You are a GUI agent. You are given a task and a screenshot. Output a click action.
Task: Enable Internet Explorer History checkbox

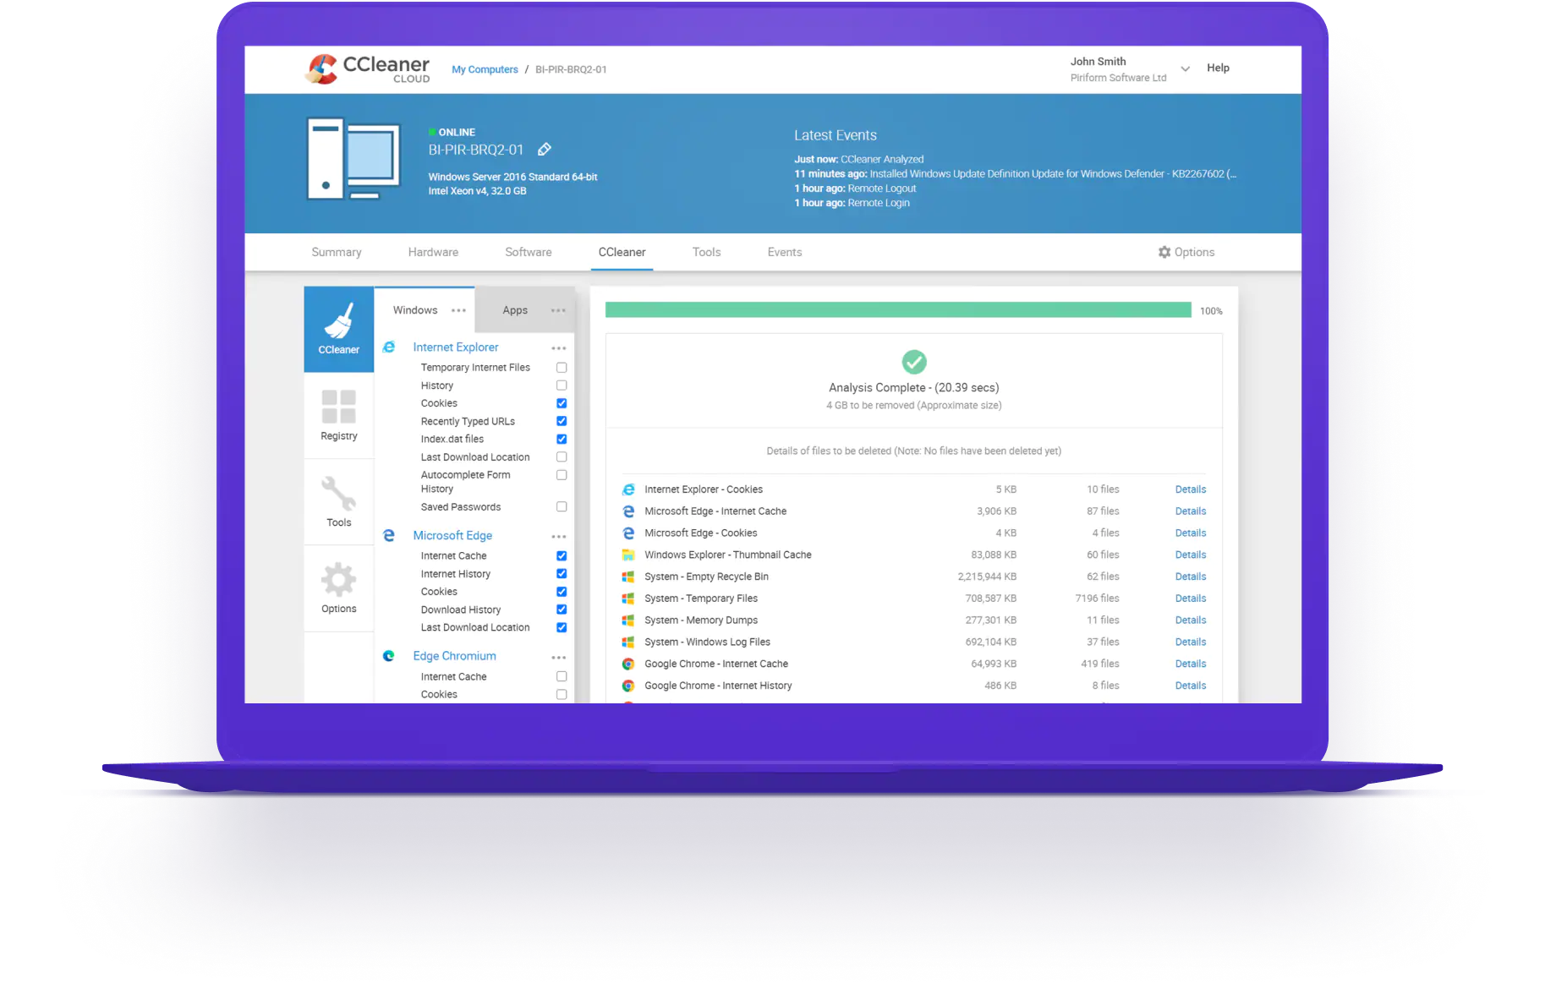pyautogui.click(x=562, y=385)
